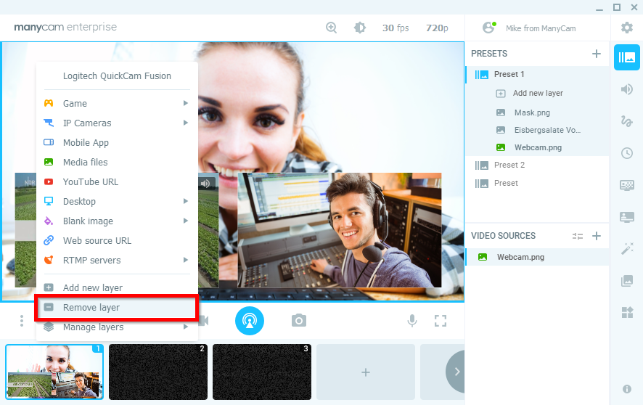Start streaming with broadcast button
643x405 pixels.
250,321
